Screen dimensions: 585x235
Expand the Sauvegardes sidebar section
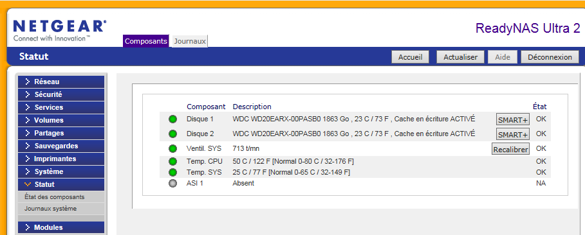coord(61,146)
